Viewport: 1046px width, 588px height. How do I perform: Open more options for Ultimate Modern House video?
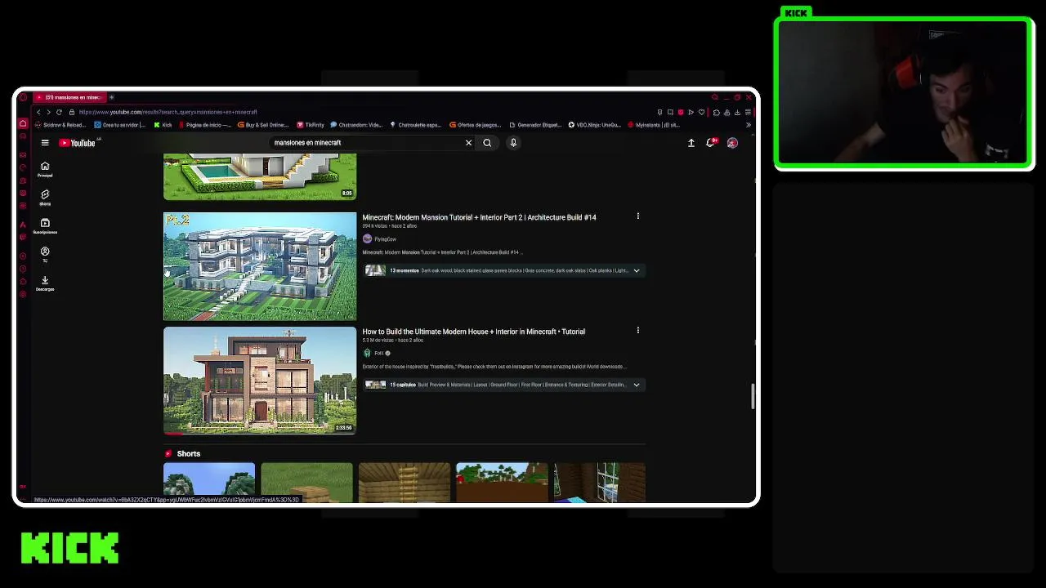pos(638,331)
